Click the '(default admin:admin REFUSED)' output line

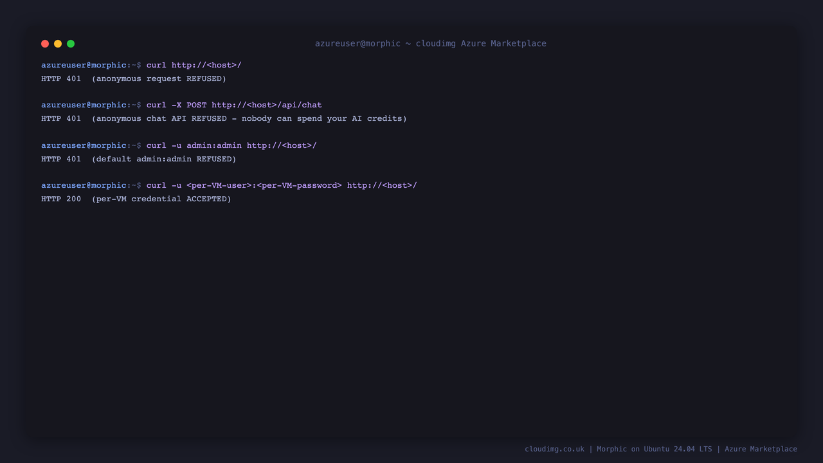(x=139, y=159)
